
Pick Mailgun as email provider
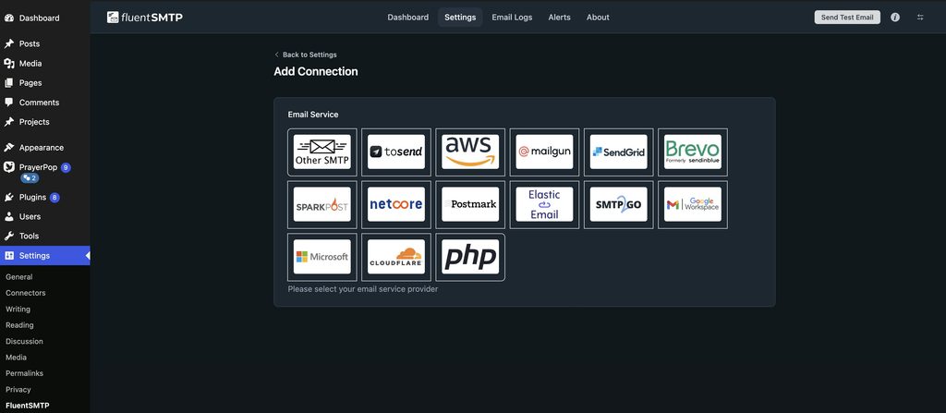tap(544, 152)
